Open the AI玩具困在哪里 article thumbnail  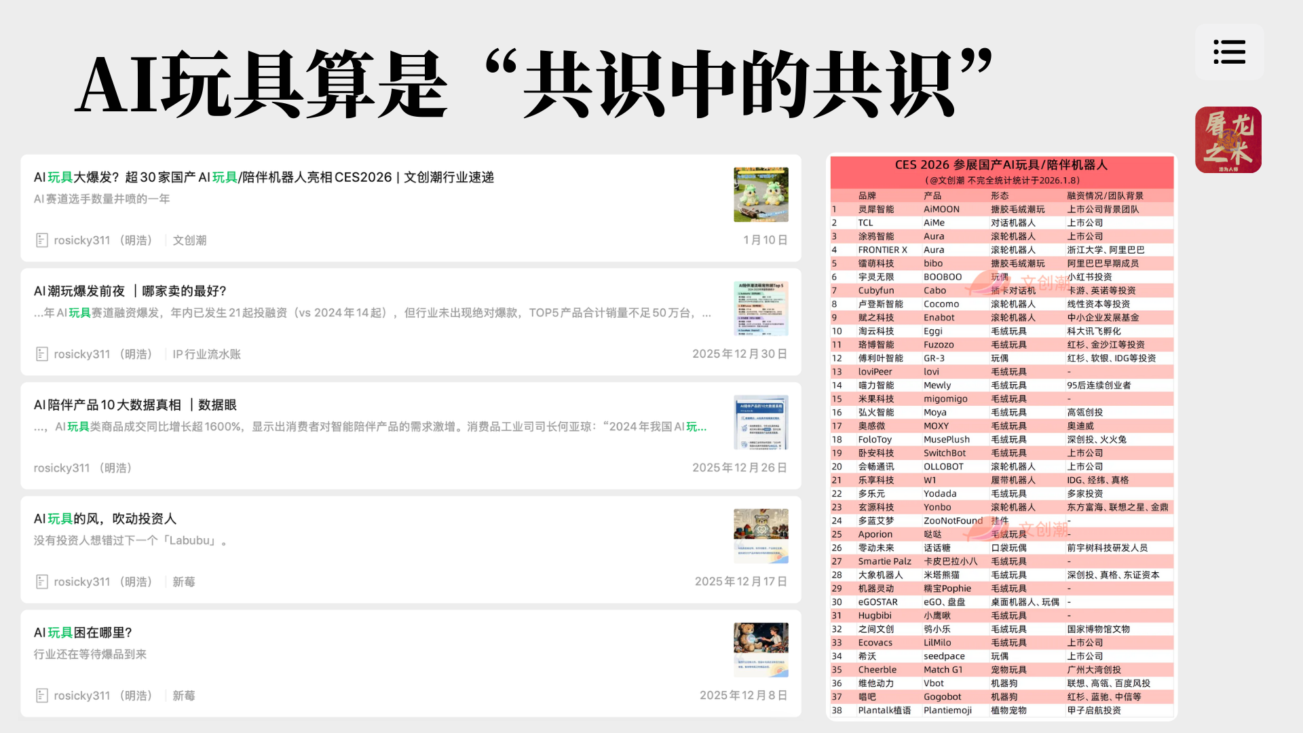point(761,650)
